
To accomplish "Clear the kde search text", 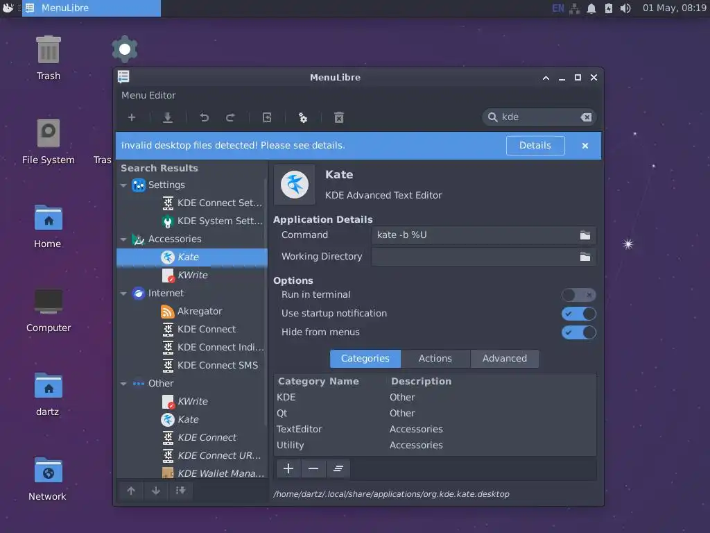I will 586,117.
